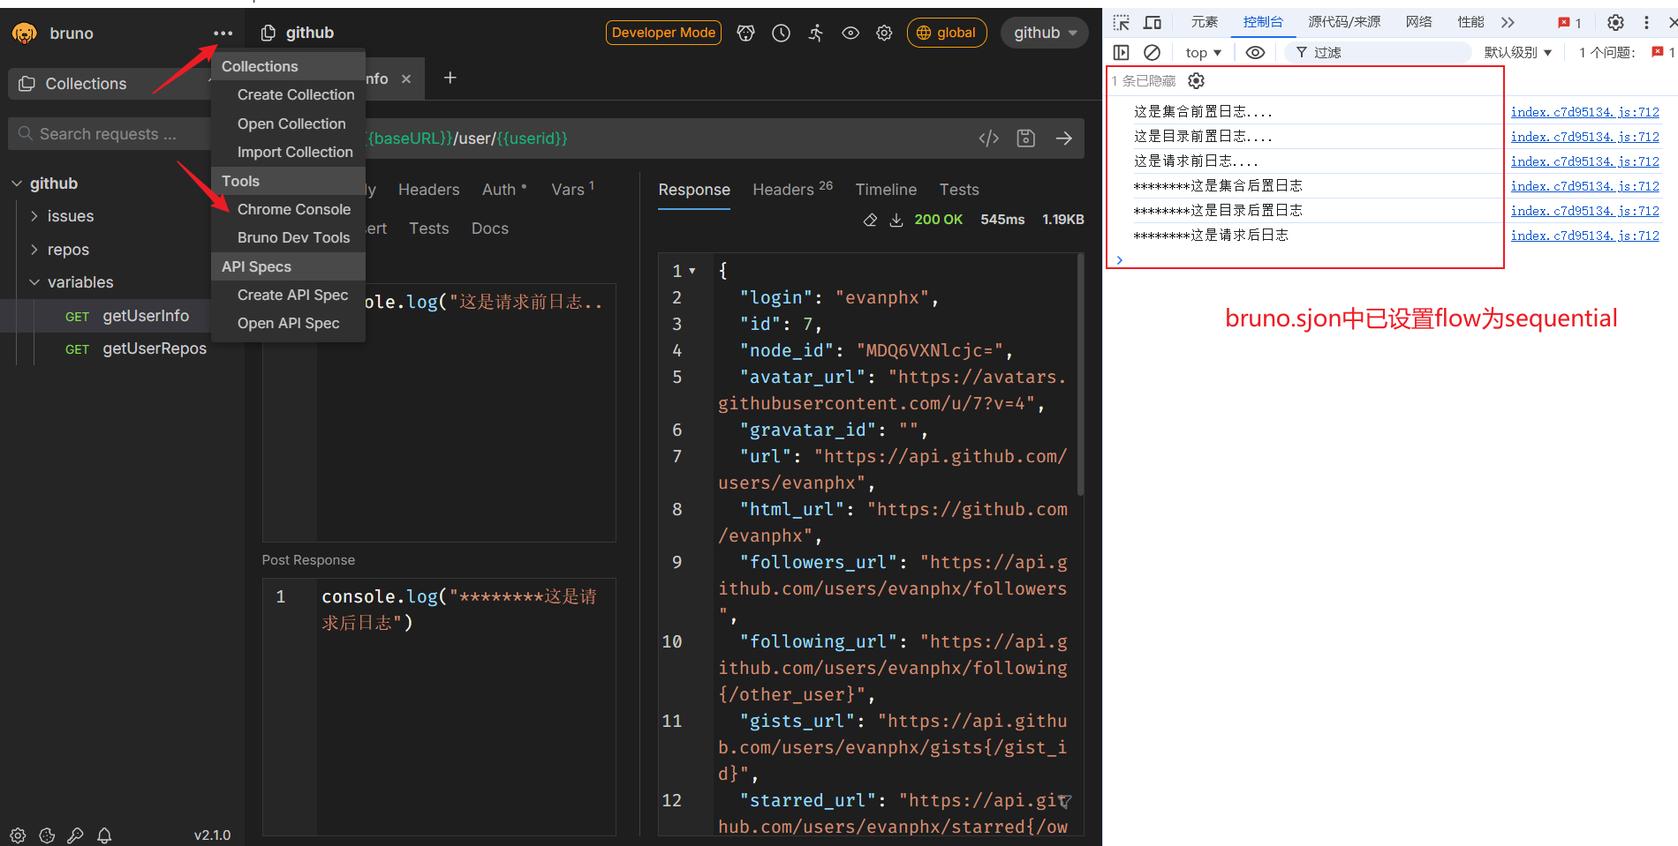1678x846 pixels.
Task: Click the save request icon in URL bar
Action: 1026,139
